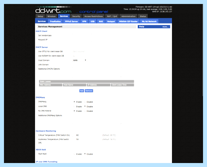
Task: Open the Used Domain WAN dropdown
Action: [x=80, y=60]
